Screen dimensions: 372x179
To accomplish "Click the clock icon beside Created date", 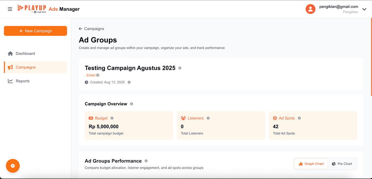I will 86,82.
